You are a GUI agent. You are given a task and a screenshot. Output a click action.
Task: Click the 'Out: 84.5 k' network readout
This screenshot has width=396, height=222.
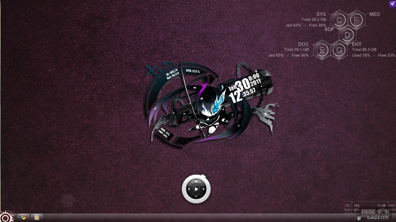173,75
